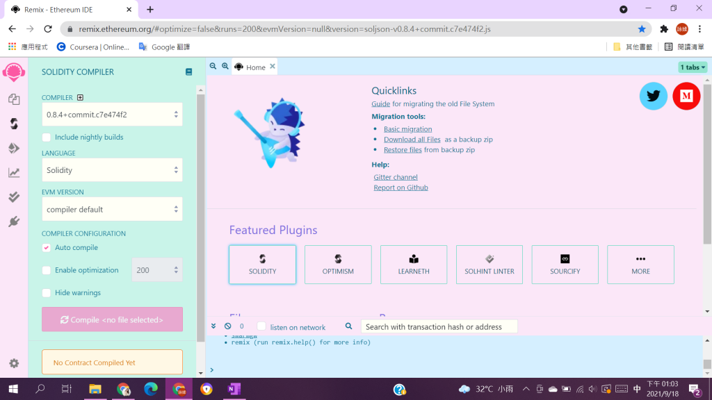
Task: Activate the SOLIDITY featured plugin
Action: tap(262, 265)
